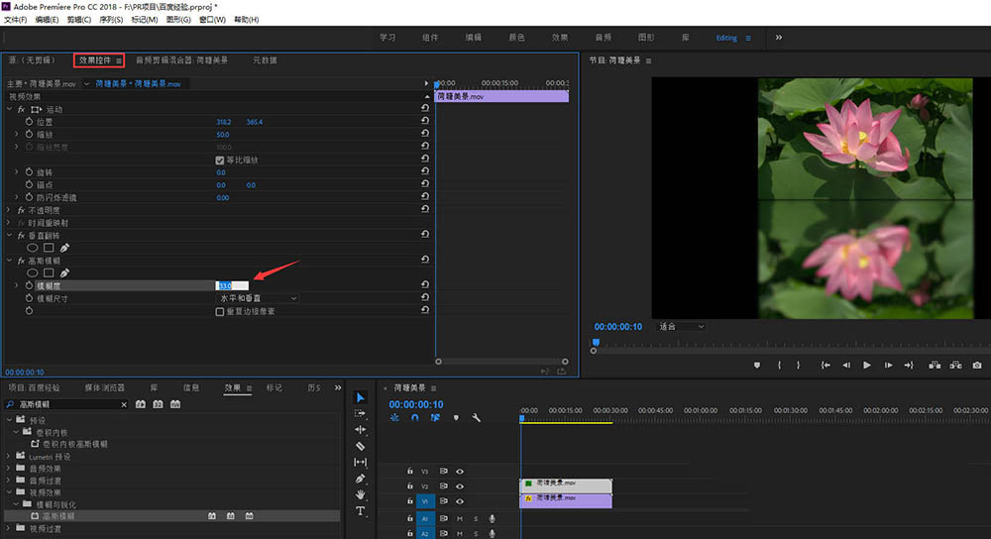
Task: Show more workspaces with the double chevron
Action: pos(779,38)
